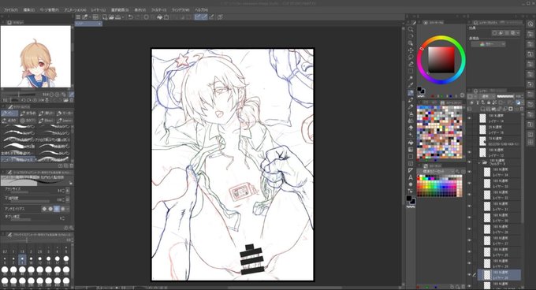Click the Undo arrow in command bar
Screen dimensions: 536x290
coord(130,17)
